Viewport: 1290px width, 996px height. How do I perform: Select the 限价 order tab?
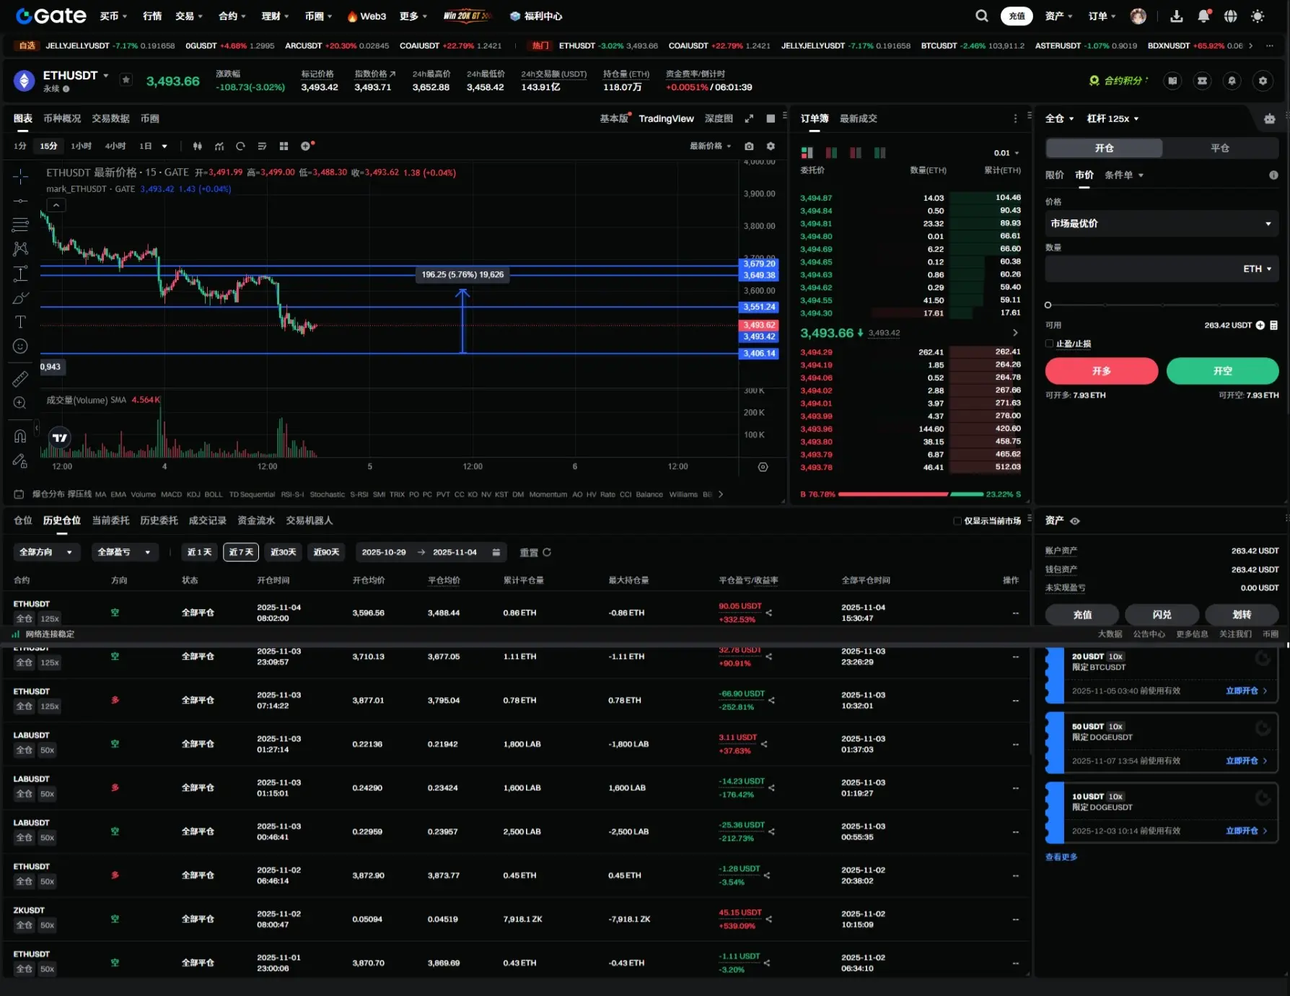1054,175
